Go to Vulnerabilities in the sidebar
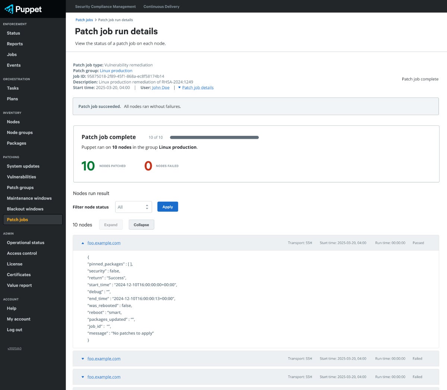 (22, 177)
